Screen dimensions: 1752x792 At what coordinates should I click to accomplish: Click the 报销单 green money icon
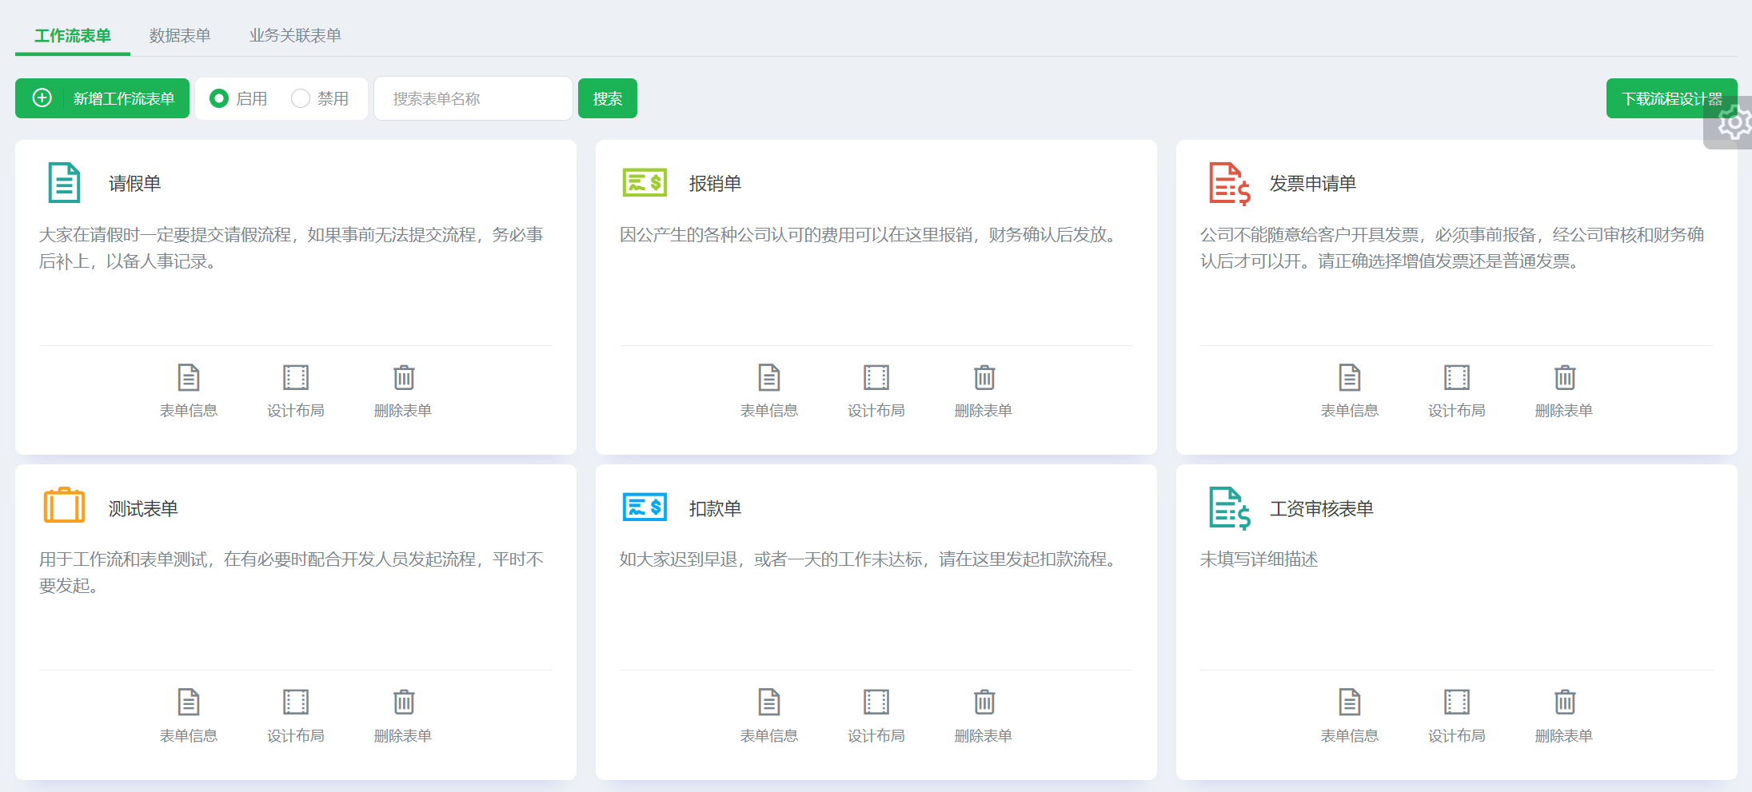645,183
